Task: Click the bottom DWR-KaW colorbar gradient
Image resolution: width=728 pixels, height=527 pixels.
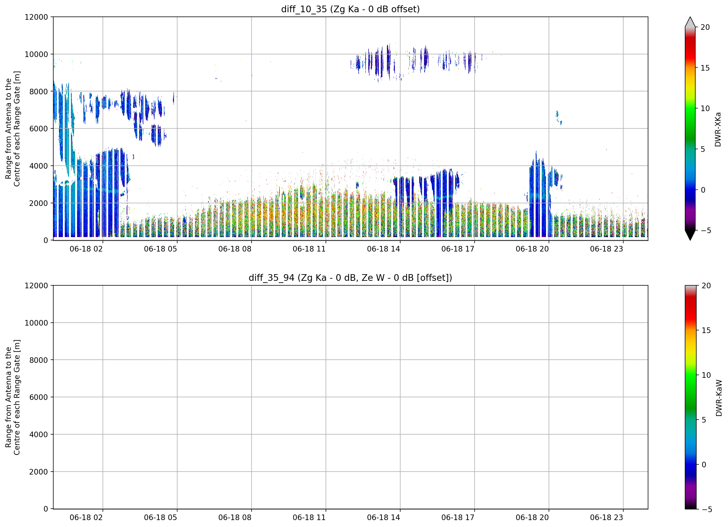Action: click(691, 397)
